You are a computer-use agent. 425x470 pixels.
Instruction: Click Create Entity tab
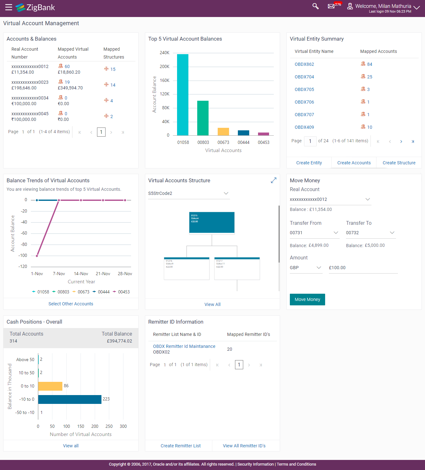click(309, 163)
